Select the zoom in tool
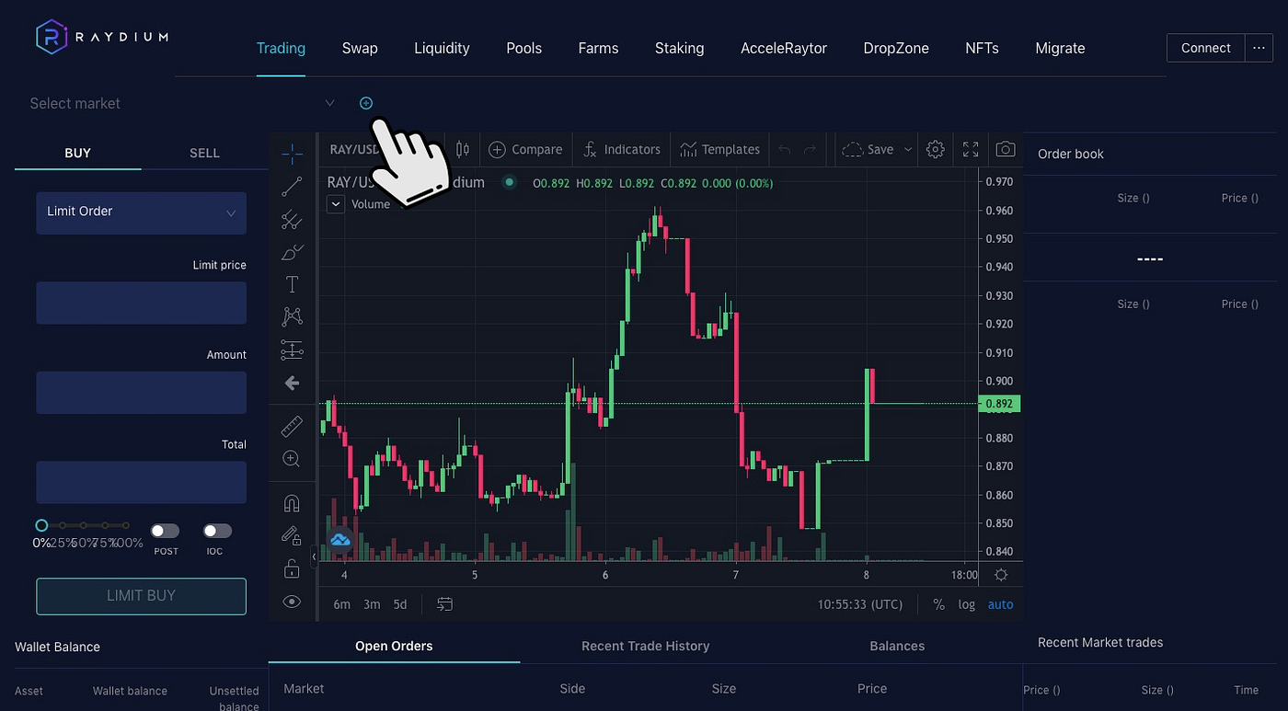 [292, 459]
